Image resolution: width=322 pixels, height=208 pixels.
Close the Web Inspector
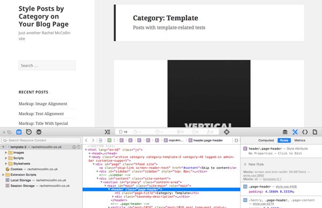coord(4,132)
